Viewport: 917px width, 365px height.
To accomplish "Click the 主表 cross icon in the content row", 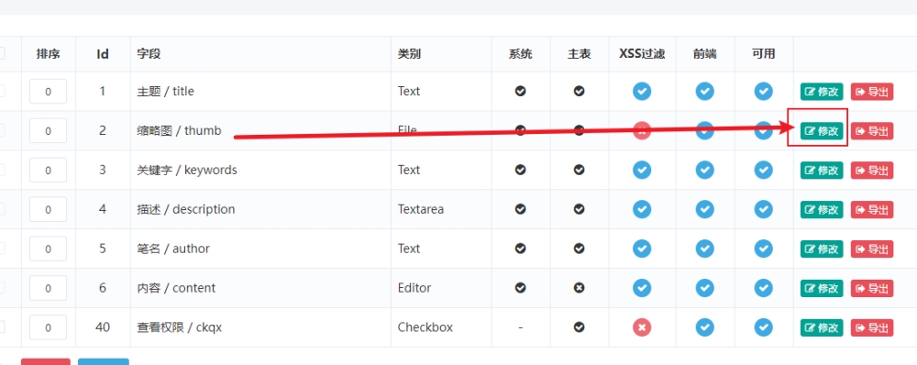I will pos(579,288).
